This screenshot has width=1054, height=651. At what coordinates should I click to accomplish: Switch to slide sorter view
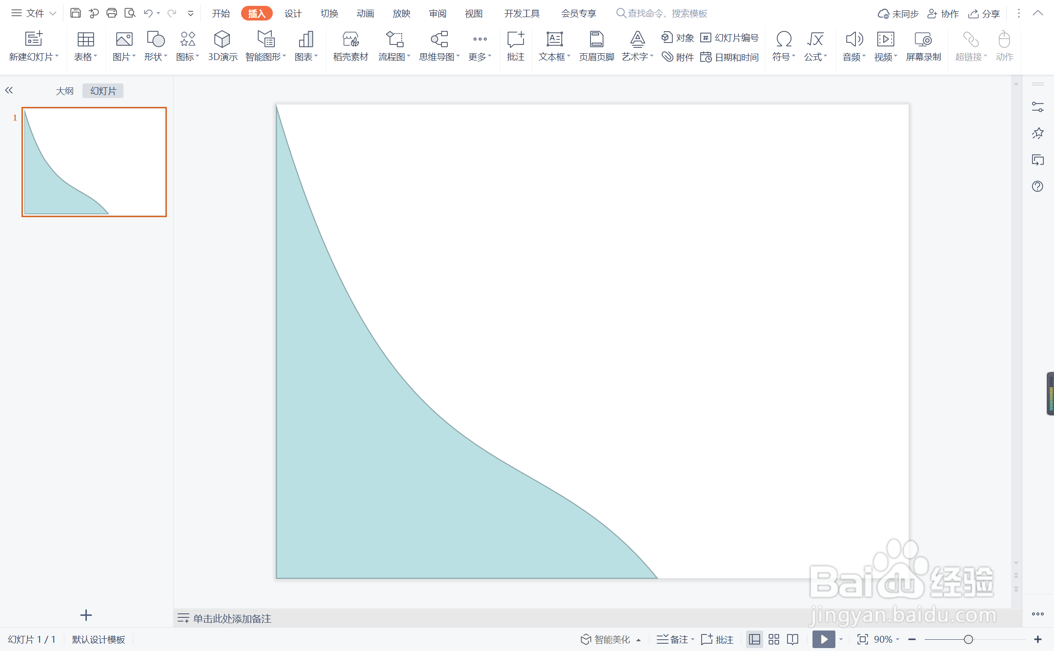pos(774,639)
